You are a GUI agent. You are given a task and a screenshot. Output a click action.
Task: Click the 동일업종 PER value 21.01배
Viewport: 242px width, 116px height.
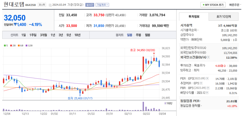click(232, 101)
